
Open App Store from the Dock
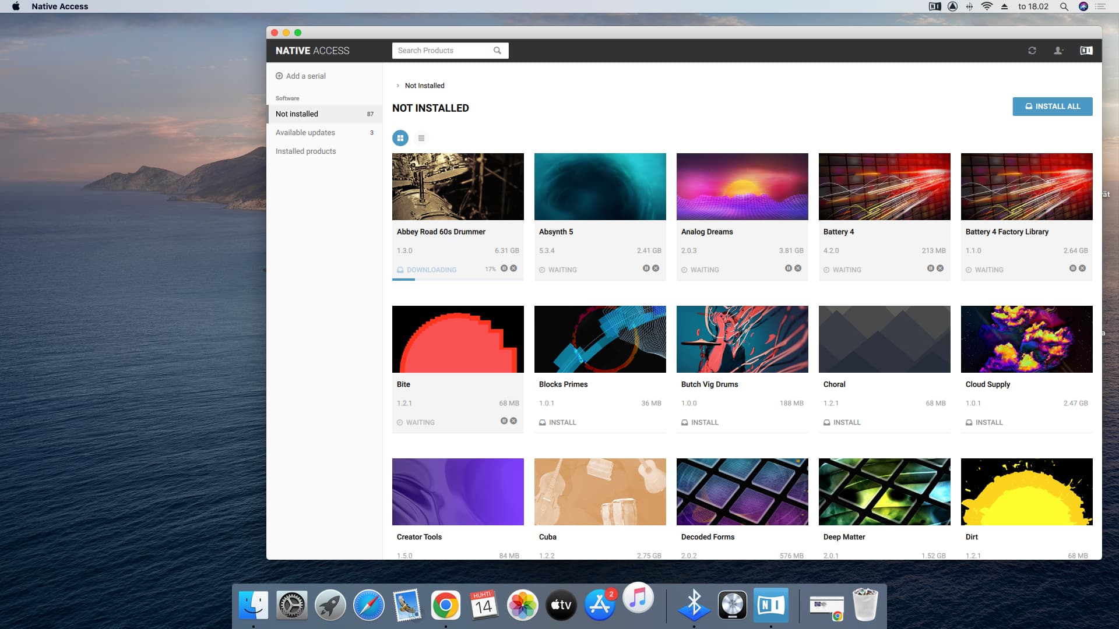click(600, 606)
